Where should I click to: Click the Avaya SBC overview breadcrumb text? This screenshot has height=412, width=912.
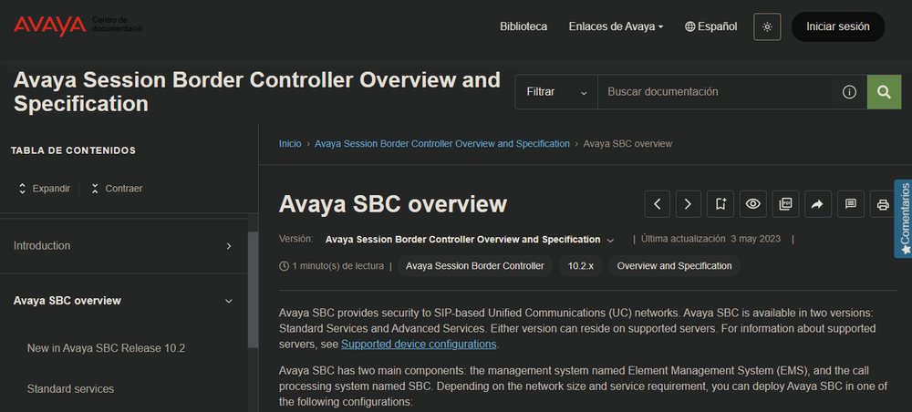point(627,143)
